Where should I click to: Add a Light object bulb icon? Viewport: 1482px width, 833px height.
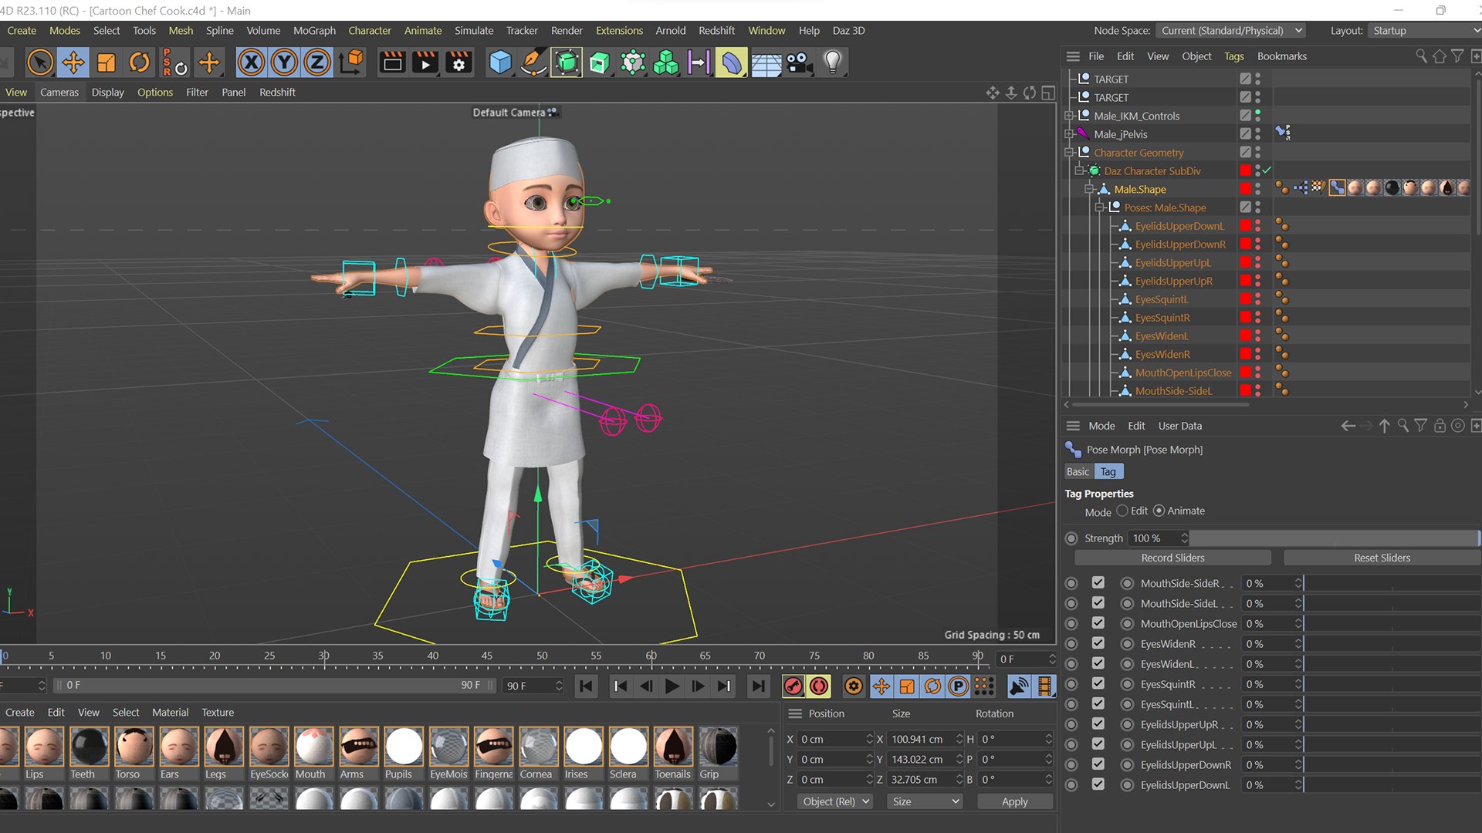pyautogui.click(x=832, y=62)
